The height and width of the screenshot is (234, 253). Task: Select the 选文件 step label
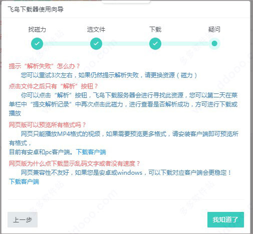click(x=96, y=30)
